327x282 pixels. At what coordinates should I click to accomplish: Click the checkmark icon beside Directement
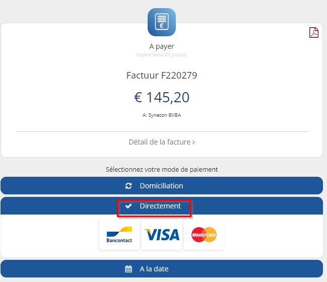128,206
